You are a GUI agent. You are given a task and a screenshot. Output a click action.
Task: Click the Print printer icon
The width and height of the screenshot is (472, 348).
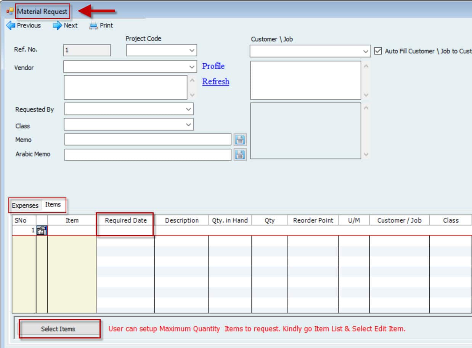coord(93,26)
